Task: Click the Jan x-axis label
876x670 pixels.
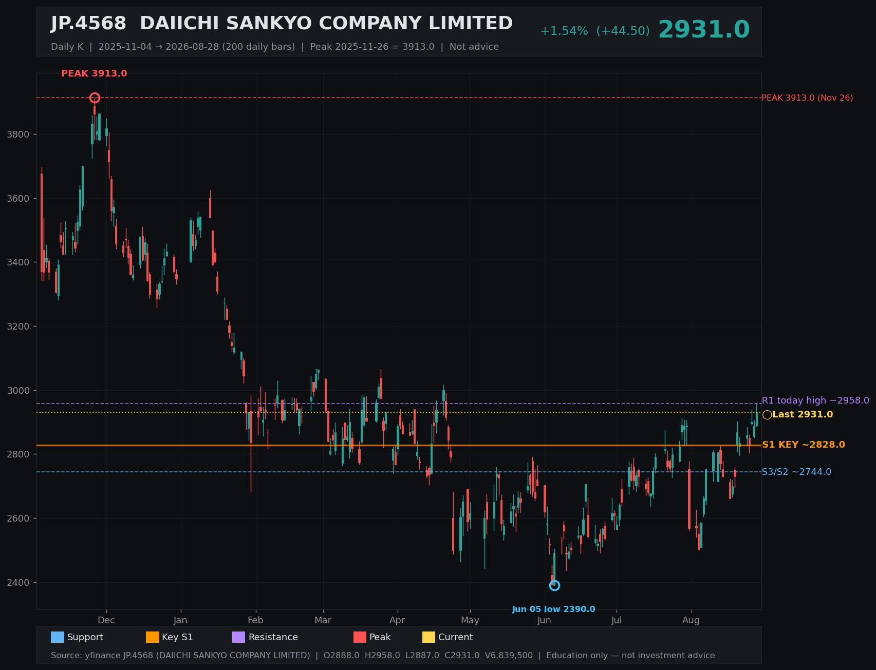Action: 180,620
